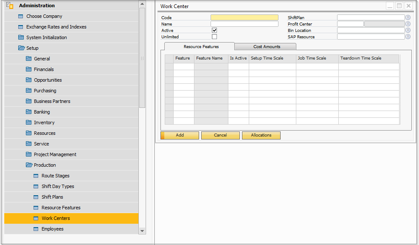
Task: Open the Bin Location chooser icon
Action: point(408,30)
